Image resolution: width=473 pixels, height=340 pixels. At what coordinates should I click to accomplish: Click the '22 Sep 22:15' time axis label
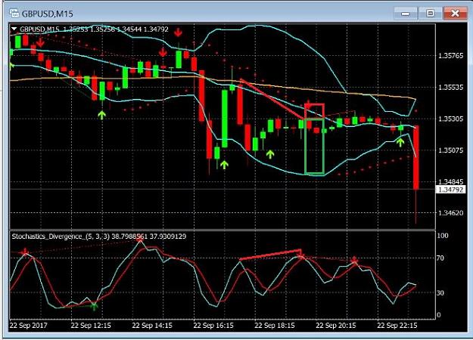click(397, 326)
